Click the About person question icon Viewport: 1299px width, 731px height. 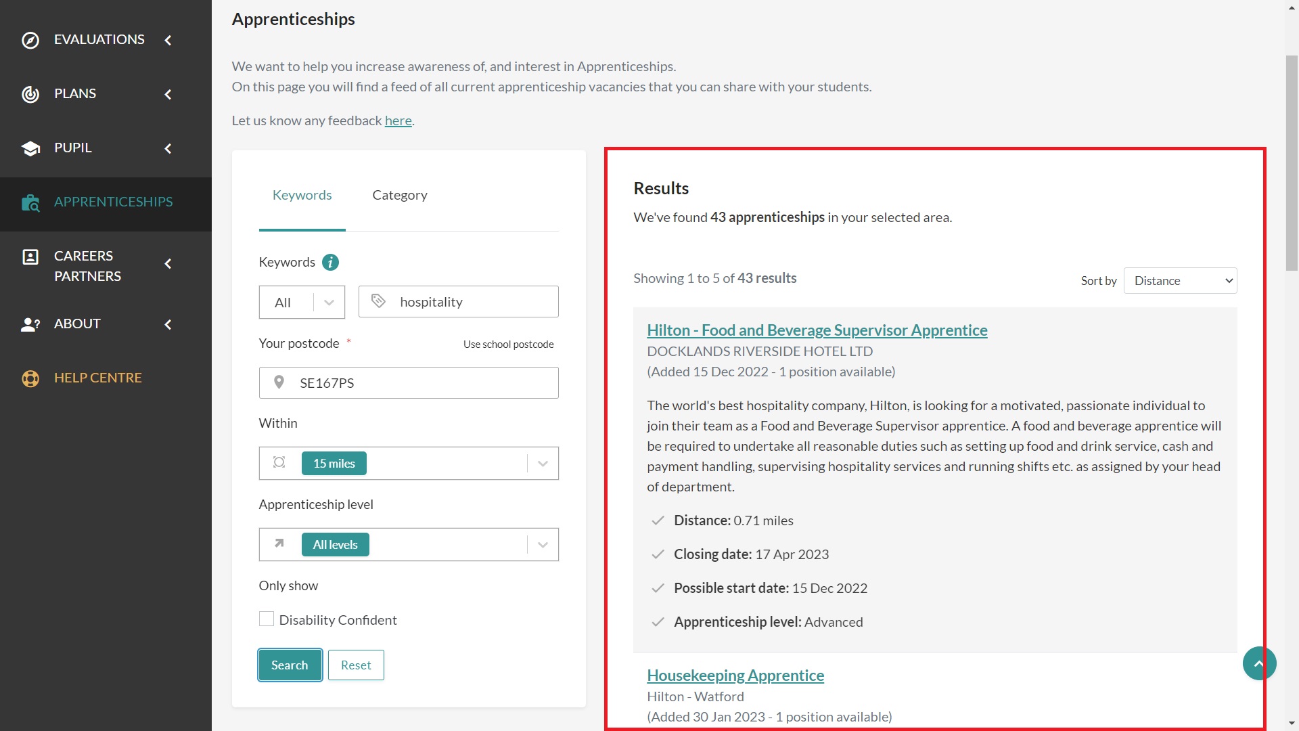30,324
